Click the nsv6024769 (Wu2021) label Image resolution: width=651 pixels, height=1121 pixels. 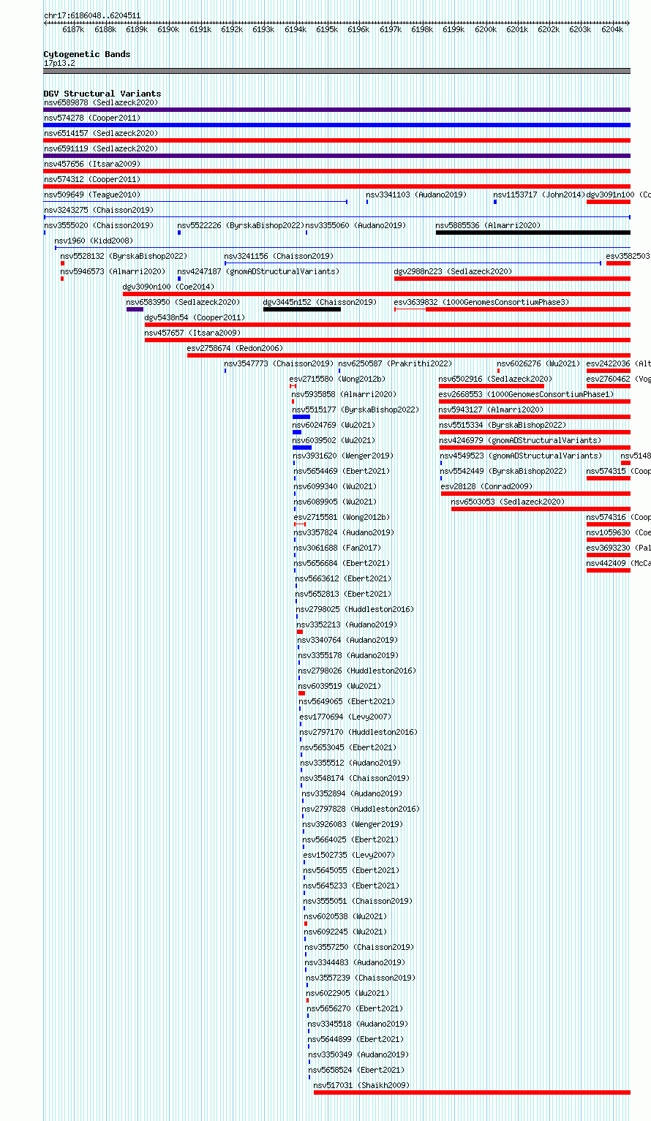(x=334, y=426)
